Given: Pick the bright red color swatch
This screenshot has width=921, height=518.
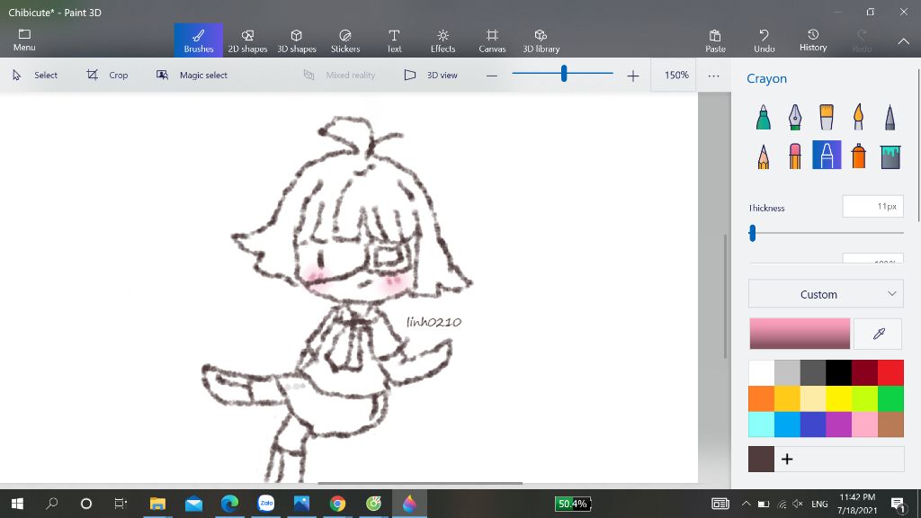Looking at the screenshot, I should (x=890, y=373).
